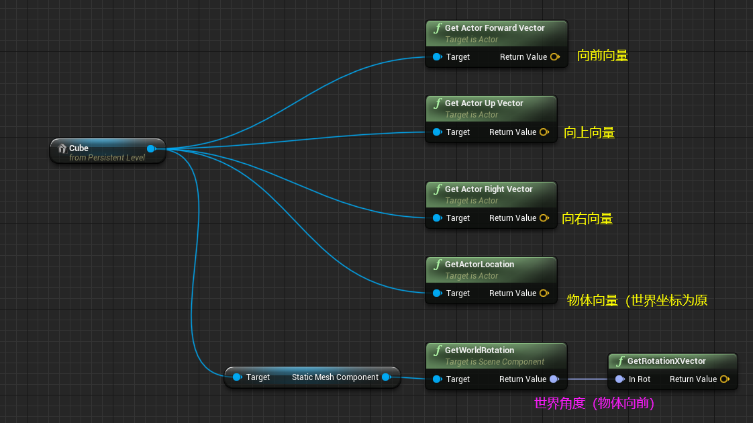Select the GetActorLocation node header
The height and width of the screenshot is (423, 753).
coord(491,270)
